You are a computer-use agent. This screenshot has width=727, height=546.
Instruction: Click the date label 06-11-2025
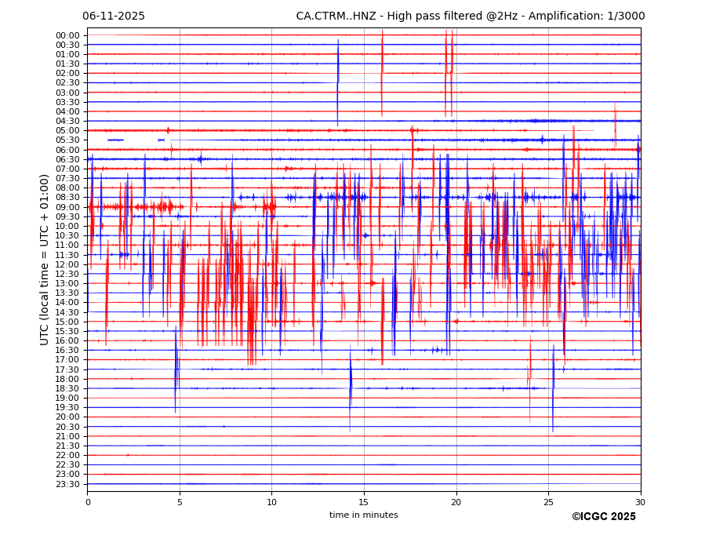114,16
